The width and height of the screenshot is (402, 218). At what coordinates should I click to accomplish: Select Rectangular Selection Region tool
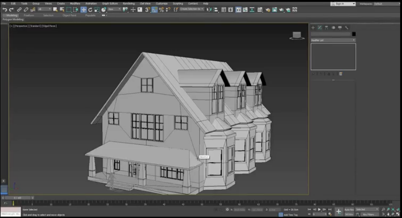click(x=69, y=10)
